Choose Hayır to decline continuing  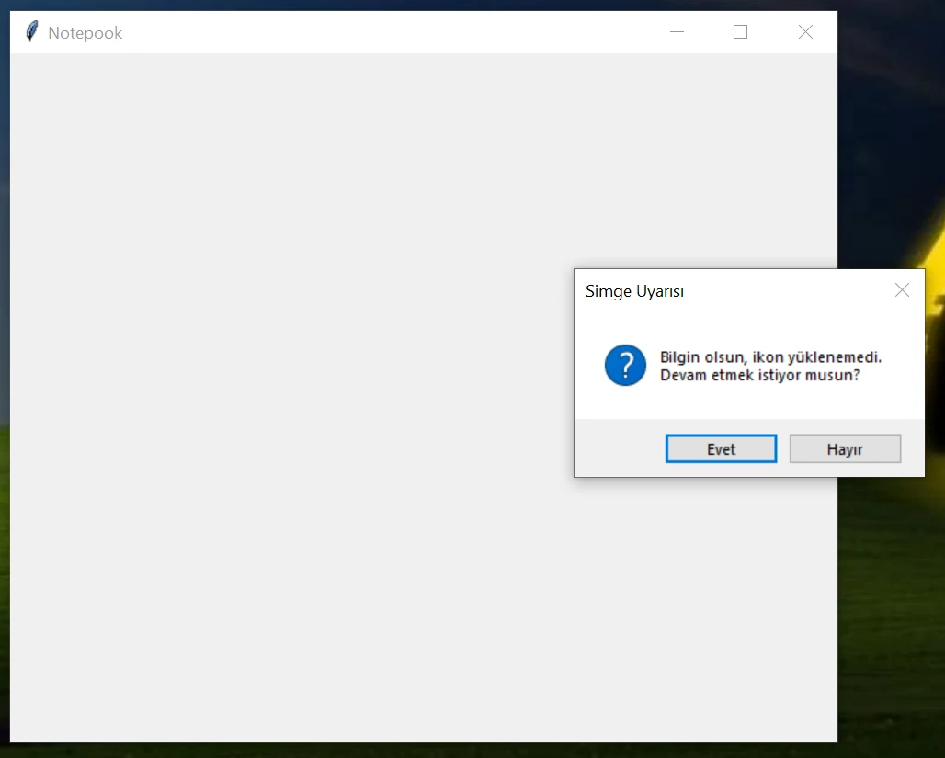(x=845, y=449)
